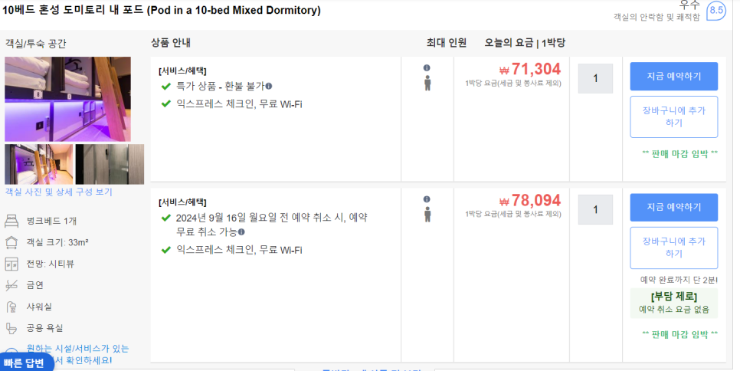Open room quantity selector for ₩71,304 offer
740x371 pixels.
click(595, 78)
